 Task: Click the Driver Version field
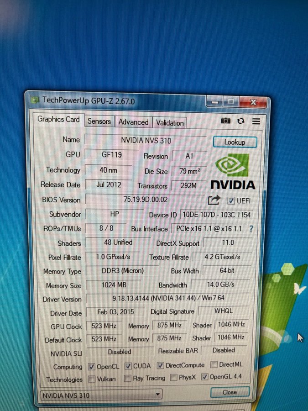coord(168,298)
